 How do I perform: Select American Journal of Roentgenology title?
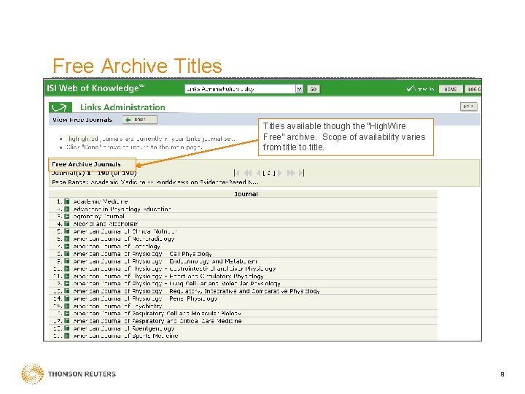tap(124, 328)
